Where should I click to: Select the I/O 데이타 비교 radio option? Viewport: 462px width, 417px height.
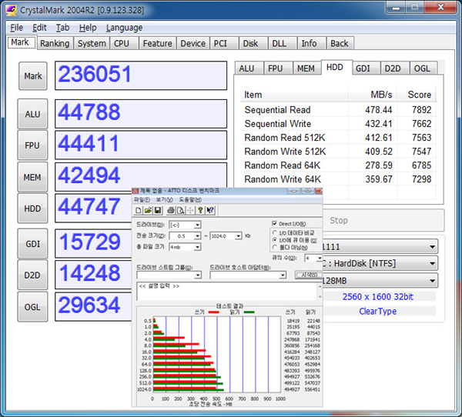275,232
